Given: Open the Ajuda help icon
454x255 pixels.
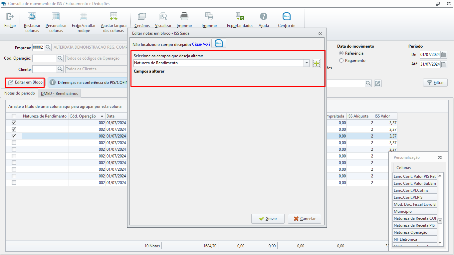Looking at the screenshot, I should pos(264,16).
